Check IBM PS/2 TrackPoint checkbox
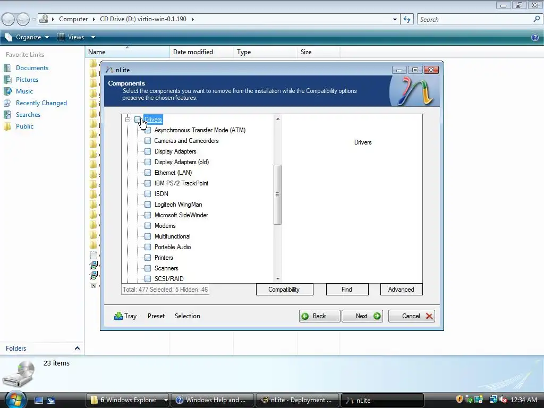This screenshot has width=544, height=408. tap(148, 183)
